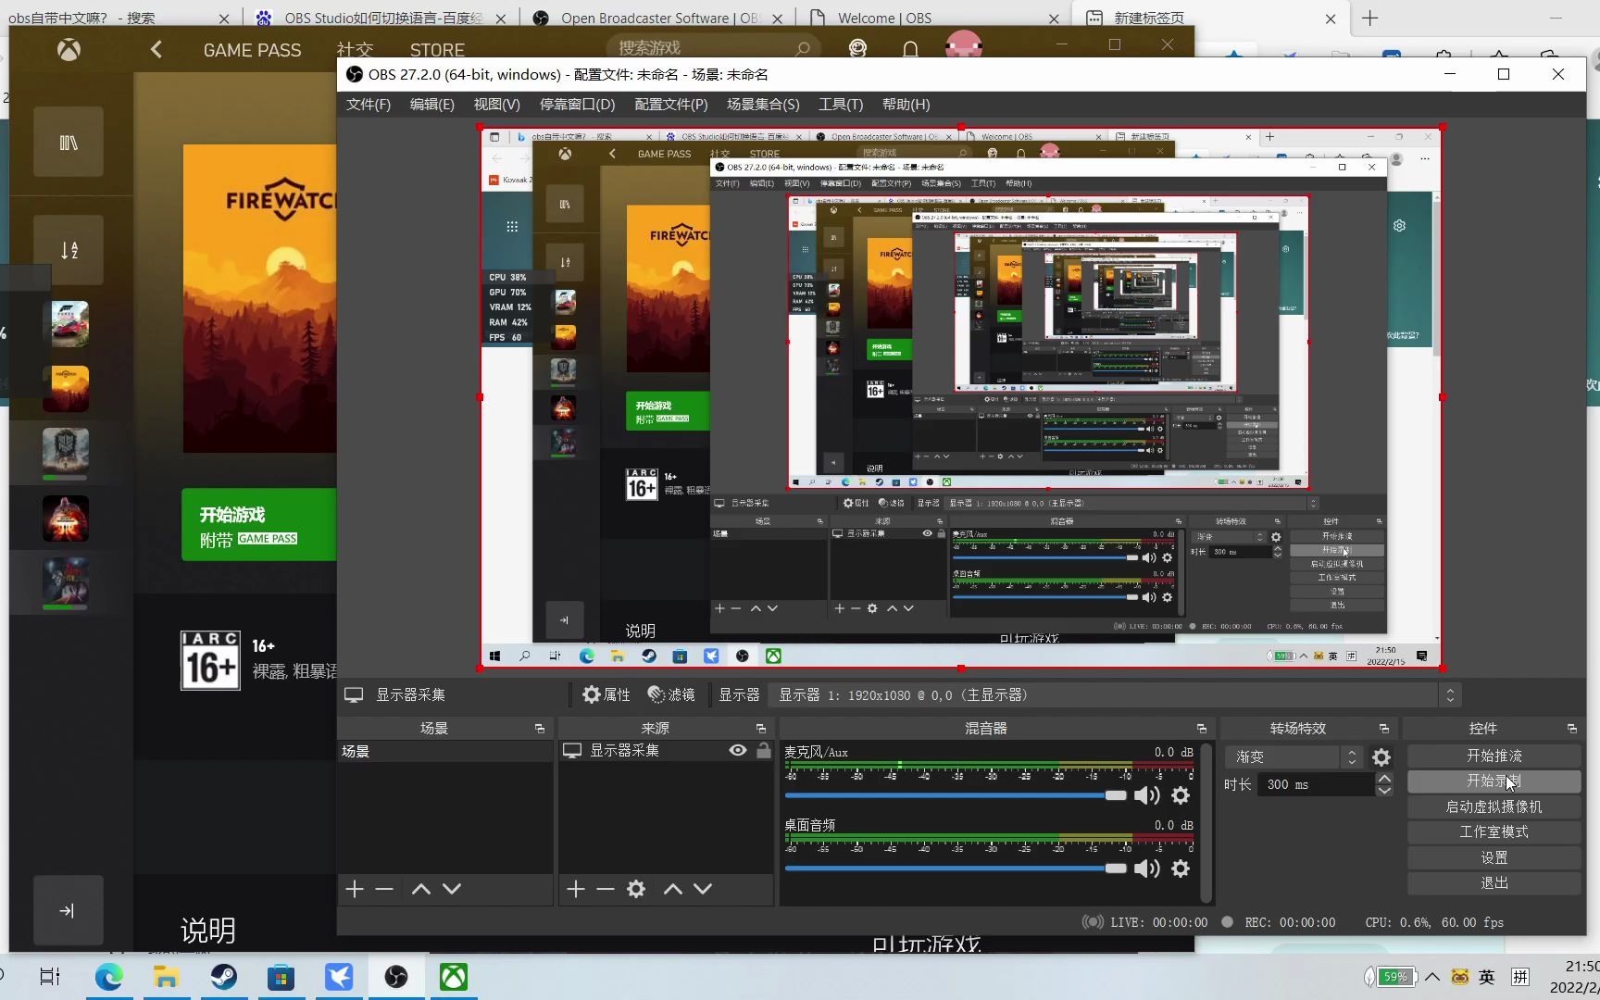Screen dimensions: 1600x1000
Task: Click Xbox 搜索游戏 search field
Action: pyautogui.click(x=715, y=48)
